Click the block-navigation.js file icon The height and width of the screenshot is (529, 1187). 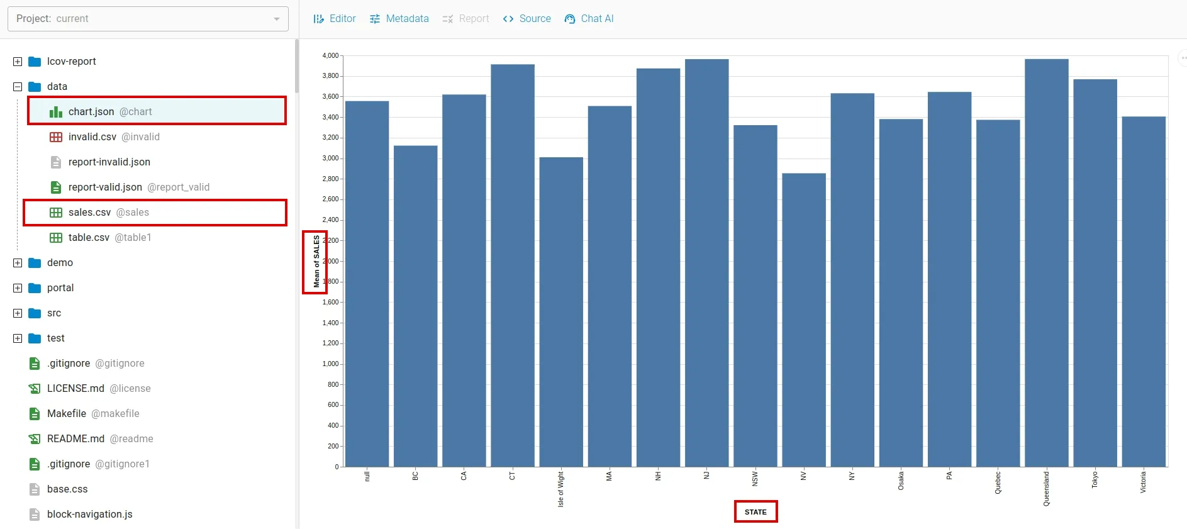click(35, 515)
